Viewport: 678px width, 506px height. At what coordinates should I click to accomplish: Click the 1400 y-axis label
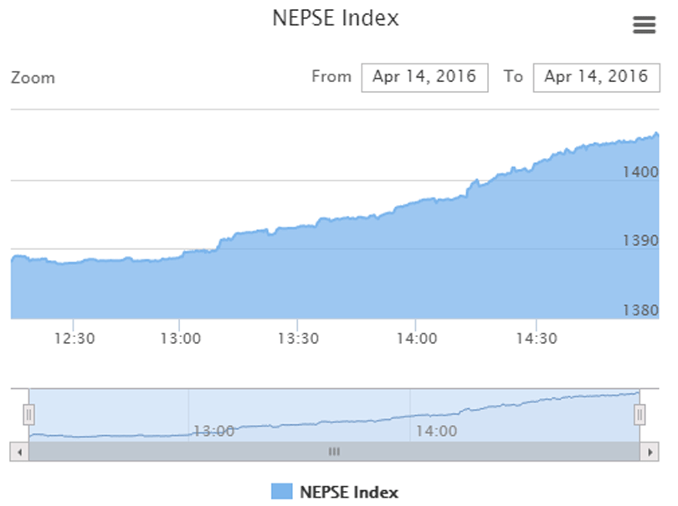click(x=640, y=172)
